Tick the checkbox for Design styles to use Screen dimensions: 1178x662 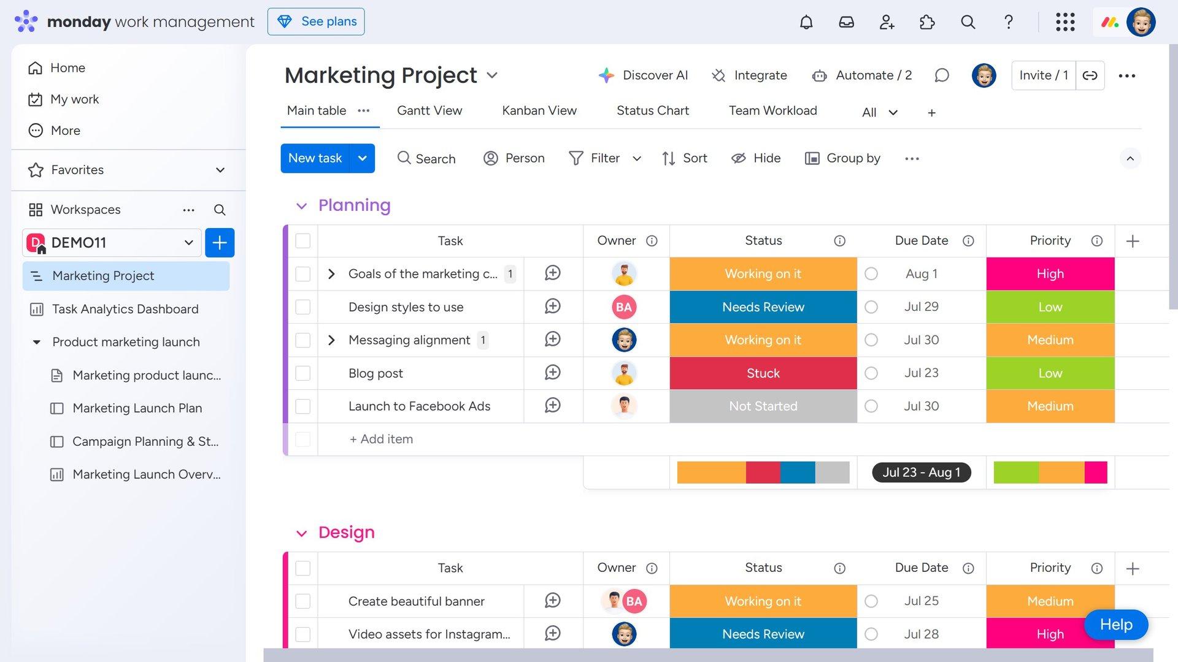point(303,307)
